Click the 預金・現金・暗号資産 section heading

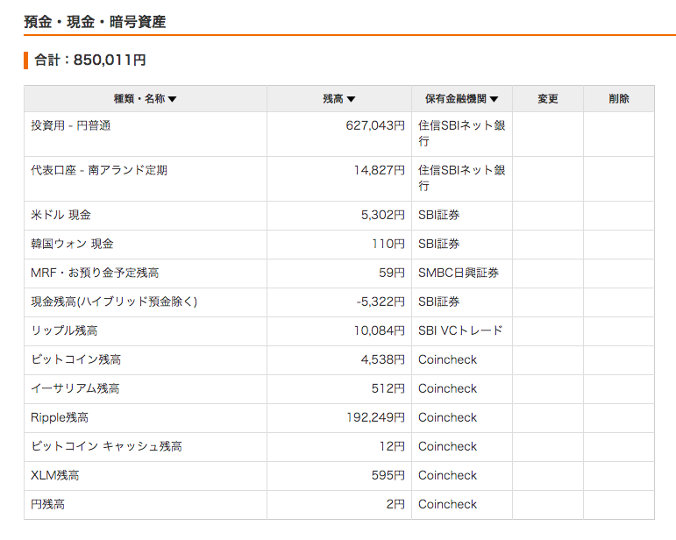[x=95, y=22]
